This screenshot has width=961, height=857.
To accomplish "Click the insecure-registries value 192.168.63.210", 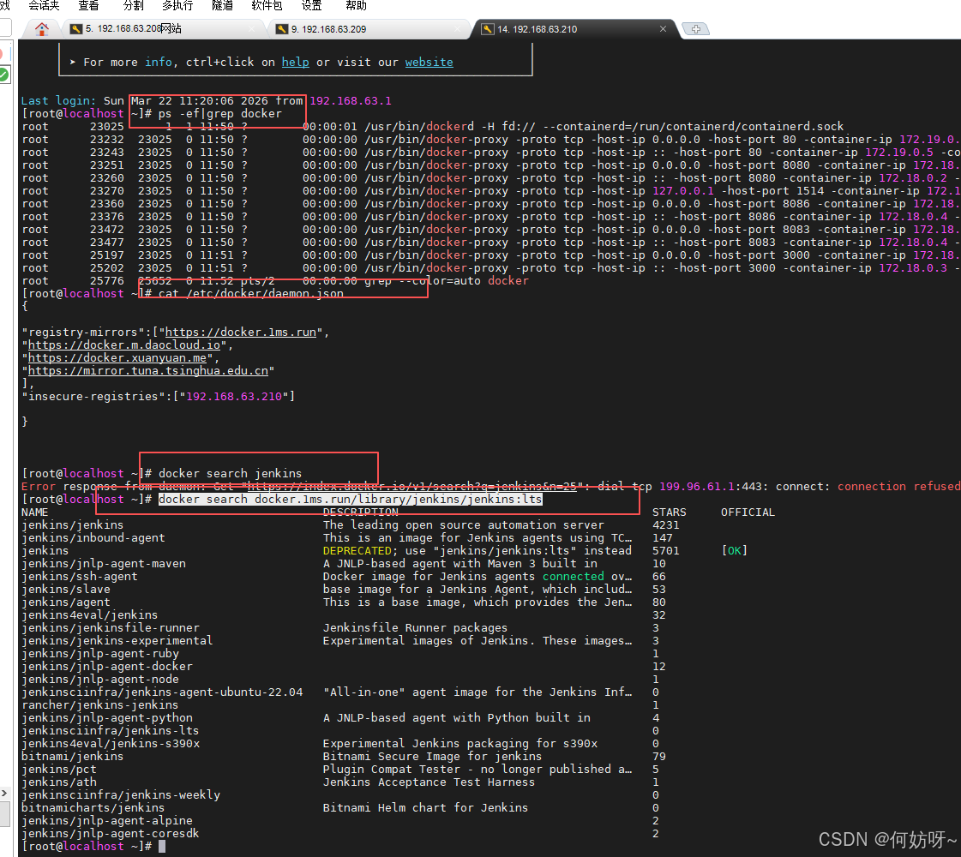I will point(234,396).
